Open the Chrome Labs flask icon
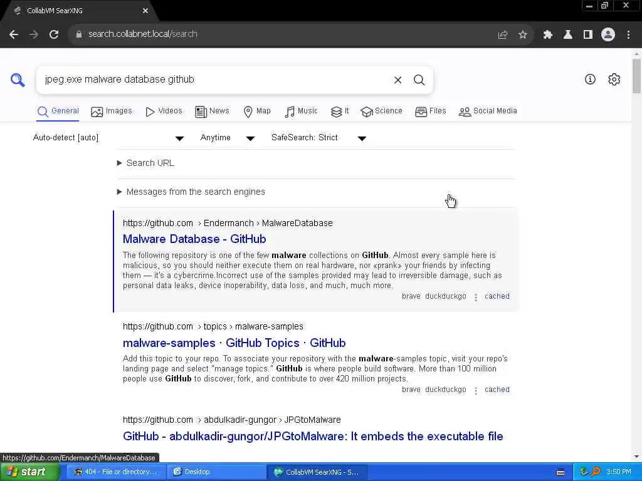The height and width of the screenshot is (481, 642). (x=567, y=35)
